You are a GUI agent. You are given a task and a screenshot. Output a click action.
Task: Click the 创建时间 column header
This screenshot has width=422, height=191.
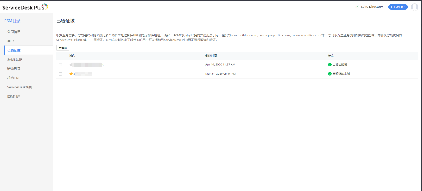tap(211, 56)
